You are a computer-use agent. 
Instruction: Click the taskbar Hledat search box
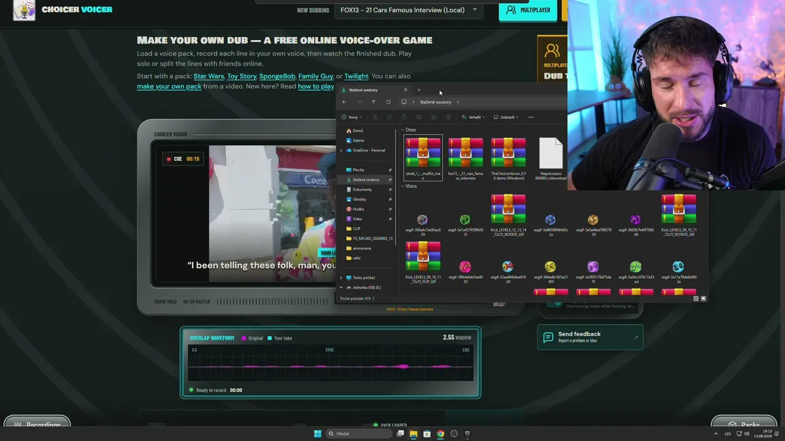click(x=358, y=434)
